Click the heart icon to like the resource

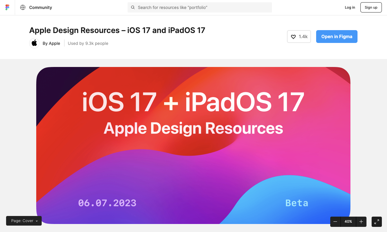click(294, 37)
